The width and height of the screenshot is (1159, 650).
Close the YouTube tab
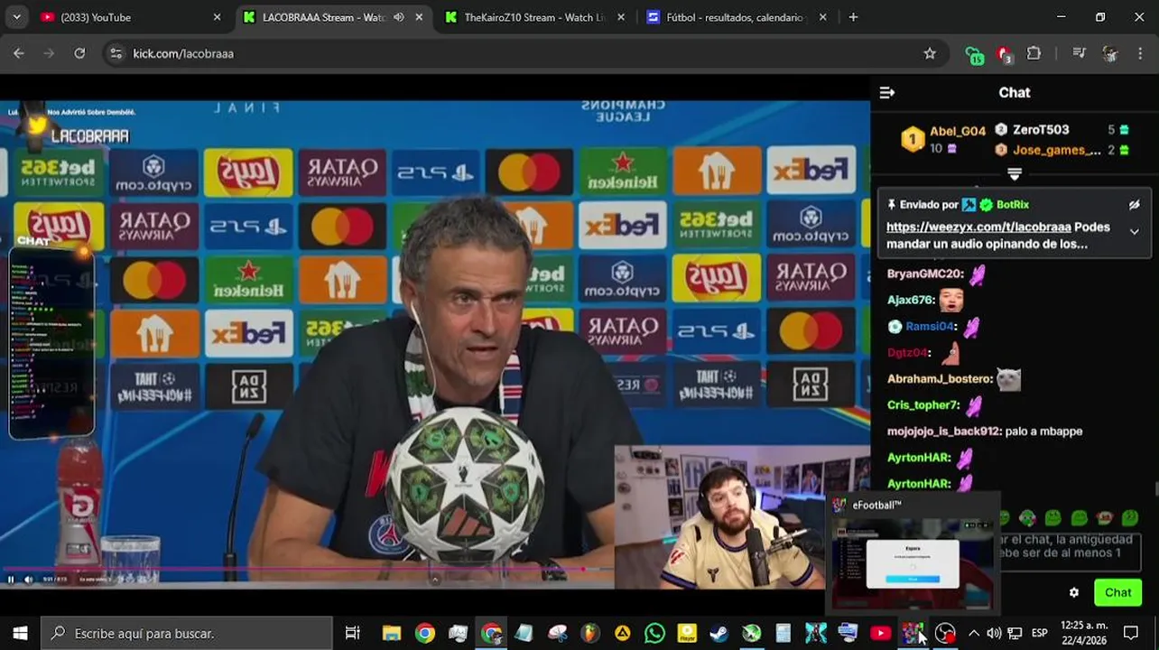[217, 17]
